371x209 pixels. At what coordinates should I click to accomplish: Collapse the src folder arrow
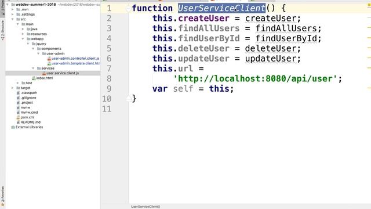pyautogui.click(x=13, y=19)
